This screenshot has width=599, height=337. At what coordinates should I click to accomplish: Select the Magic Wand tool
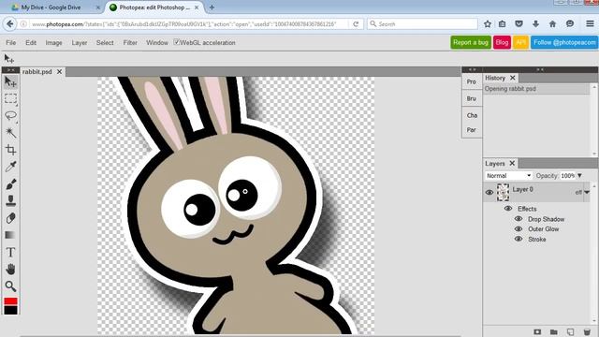pos(10,133)
